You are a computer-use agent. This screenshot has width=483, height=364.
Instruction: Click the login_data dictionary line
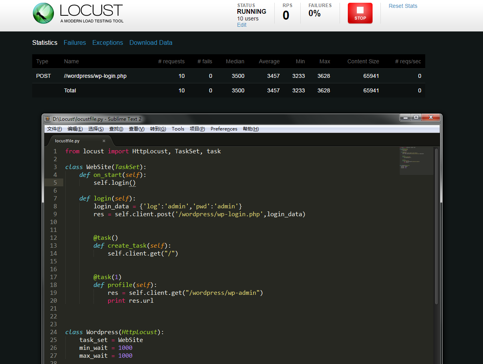coord(168,206)
